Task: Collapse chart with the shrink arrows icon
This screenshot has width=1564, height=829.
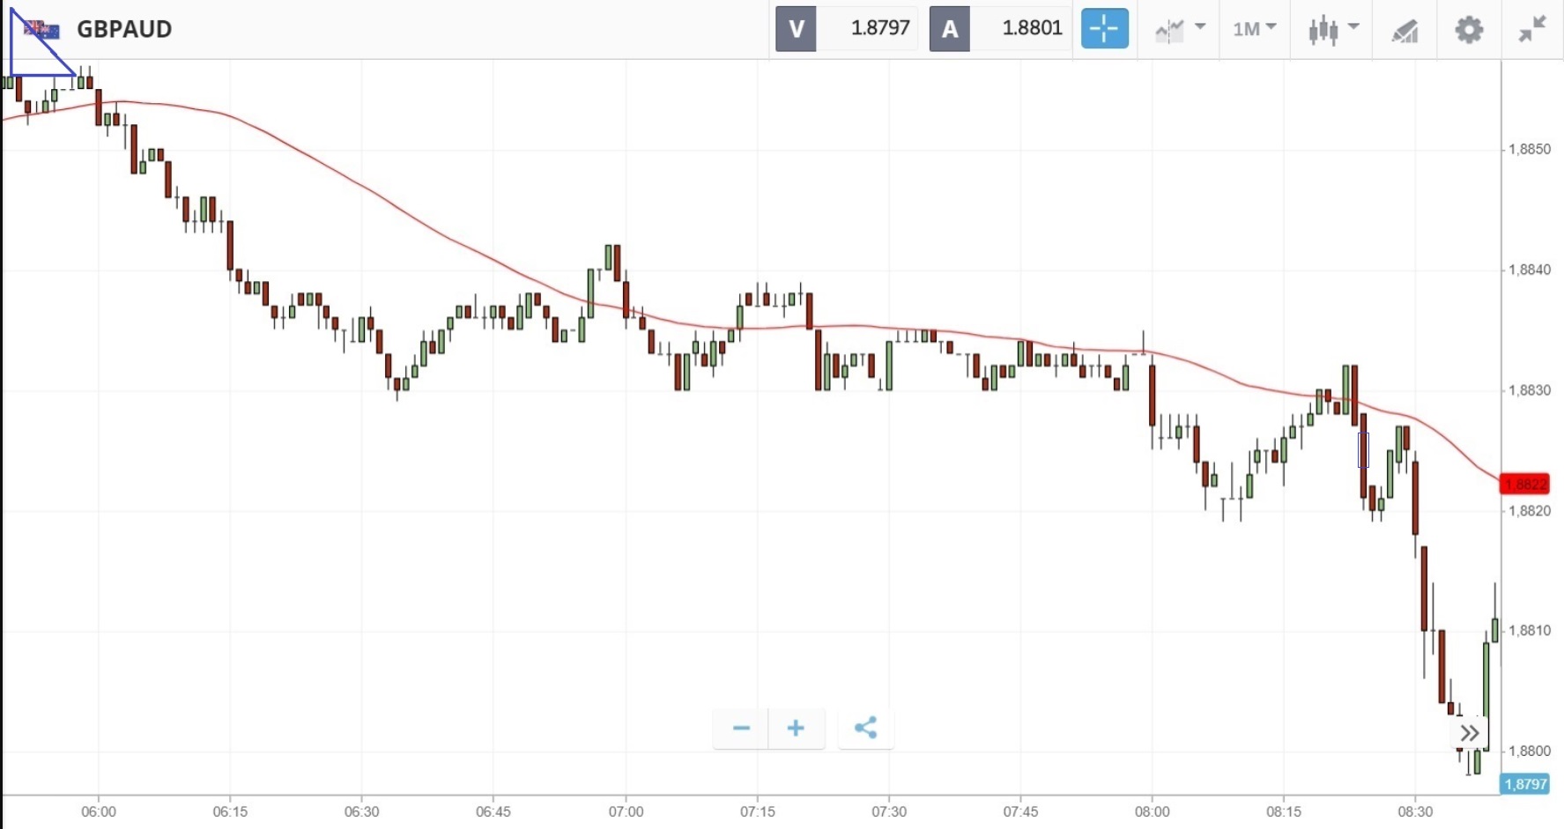Action: pos(1532,29)
